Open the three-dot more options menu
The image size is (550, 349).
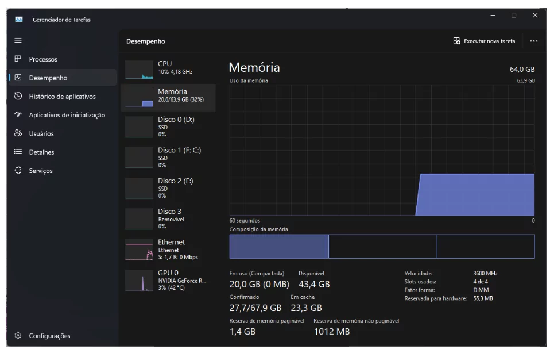click(x=533, y=41)
